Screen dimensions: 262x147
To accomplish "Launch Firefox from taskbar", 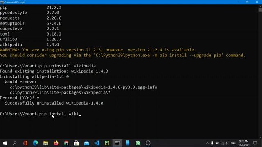I will [56, 143].
